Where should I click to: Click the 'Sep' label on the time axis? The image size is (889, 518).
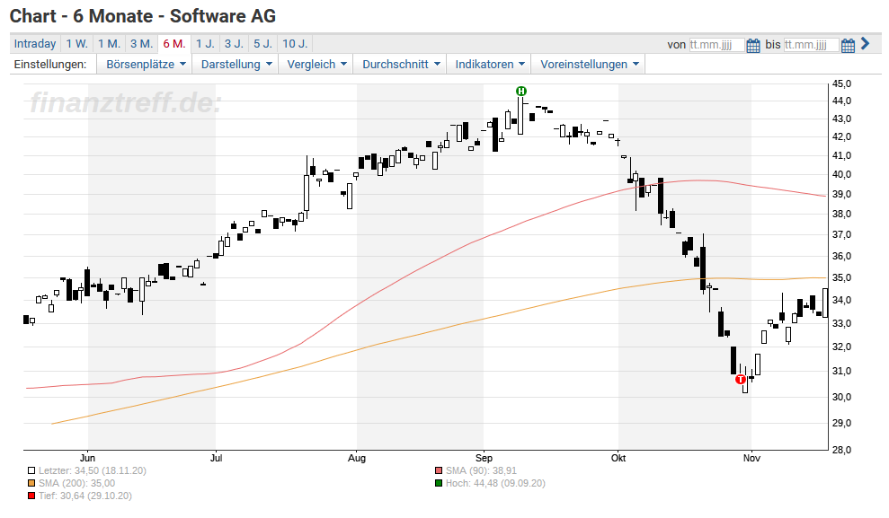pos(484,458)
